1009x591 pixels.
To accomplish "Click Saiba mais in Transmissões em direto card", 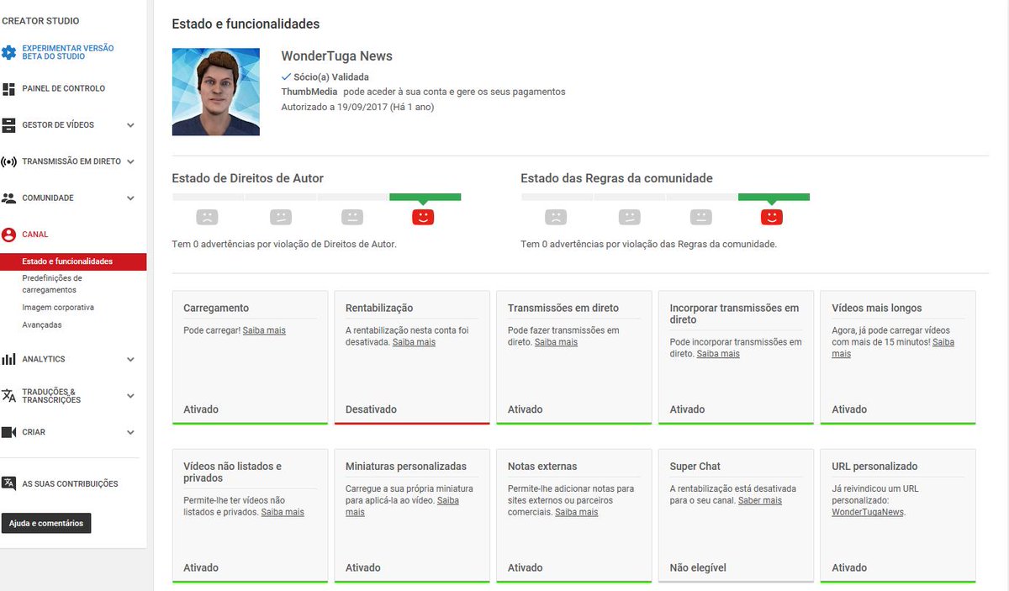I will 556,342.
